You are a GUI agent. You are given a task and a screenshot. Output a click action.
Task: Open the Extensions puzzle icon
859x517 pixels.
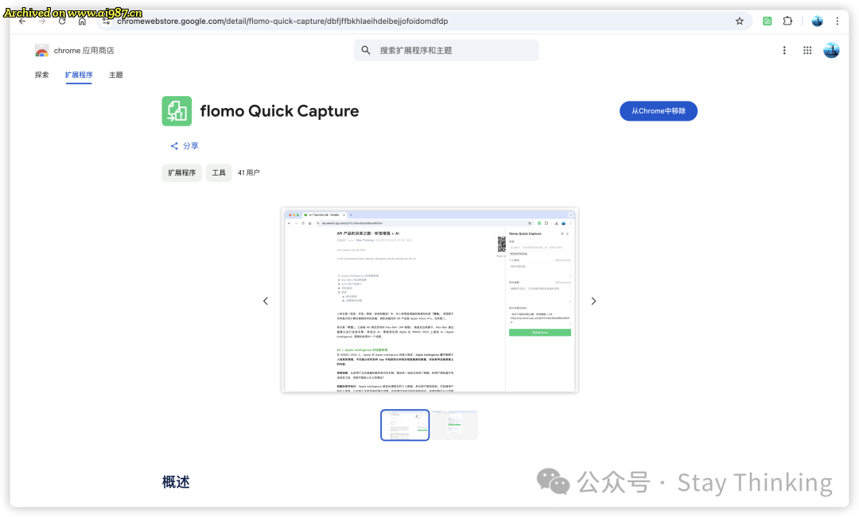pos(787,21)
